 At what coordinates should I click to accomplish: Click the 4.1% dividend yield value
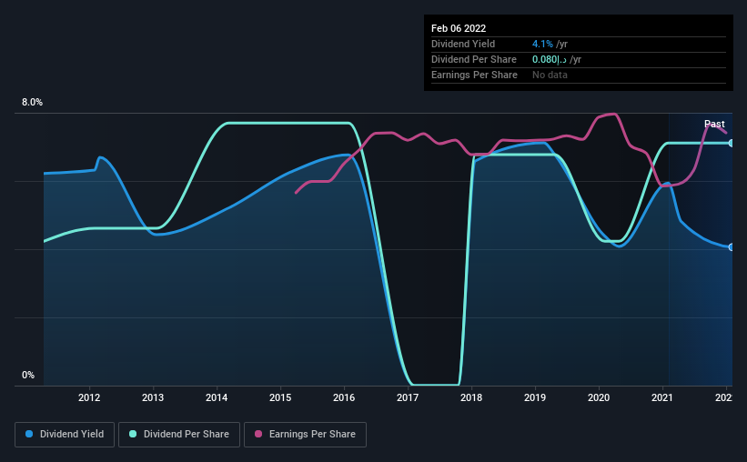(542, 44)
